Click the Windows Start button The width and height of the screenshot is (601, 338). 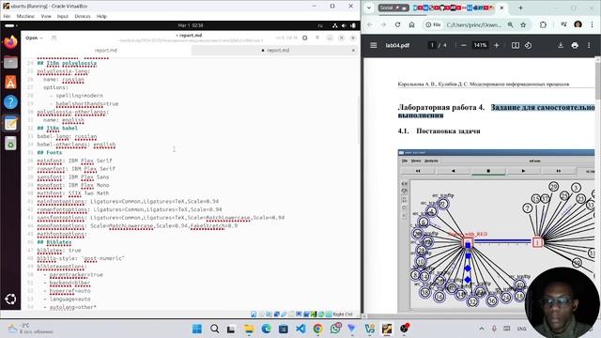tap(197, 329)
